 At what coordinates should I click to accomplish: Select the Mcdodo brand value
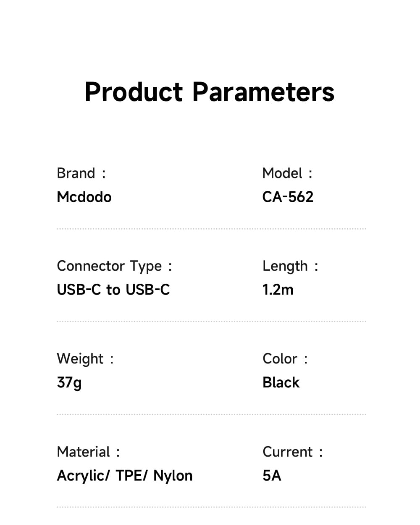click(84, 197)
